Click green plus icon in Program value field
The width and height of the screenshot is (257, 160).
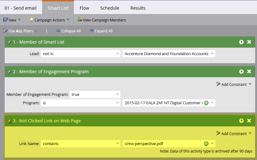click(x=206, y=103)
